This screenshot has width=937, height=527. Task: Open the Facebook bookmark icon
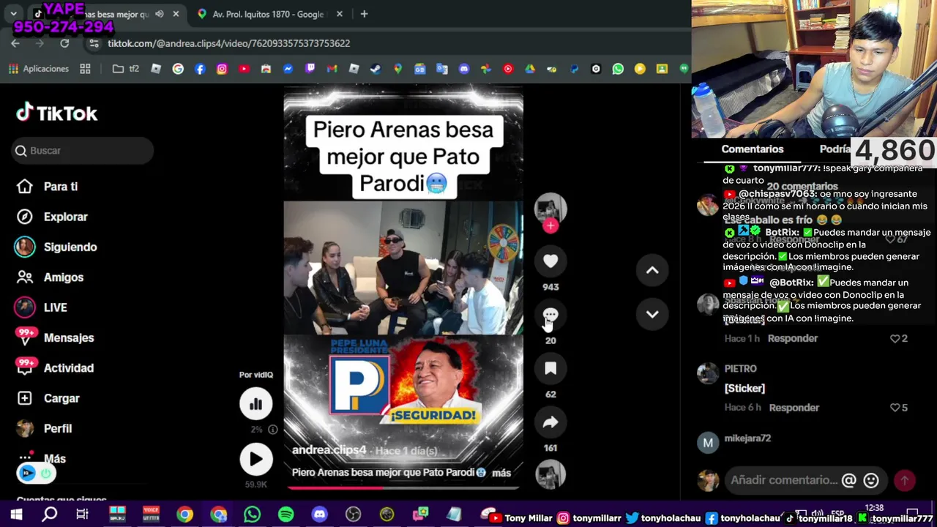(x=200, y=69)
